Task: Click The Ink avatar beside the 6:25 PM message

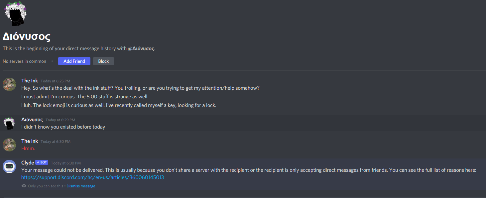Action: tap(9, 84)
